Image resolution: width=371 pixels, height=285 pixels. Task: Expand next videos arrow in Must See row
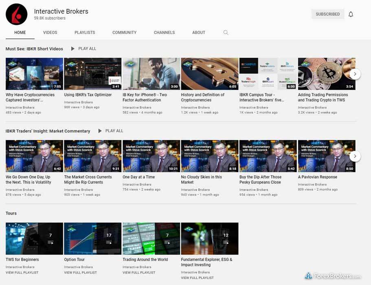[355, 74]
